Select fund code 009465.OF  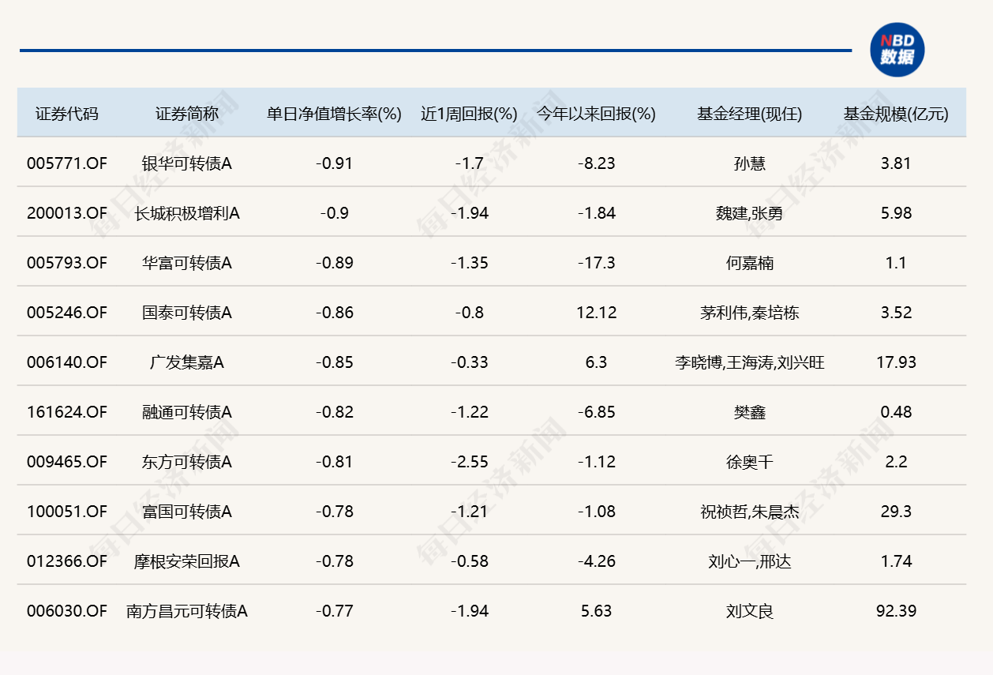(66, 462)
